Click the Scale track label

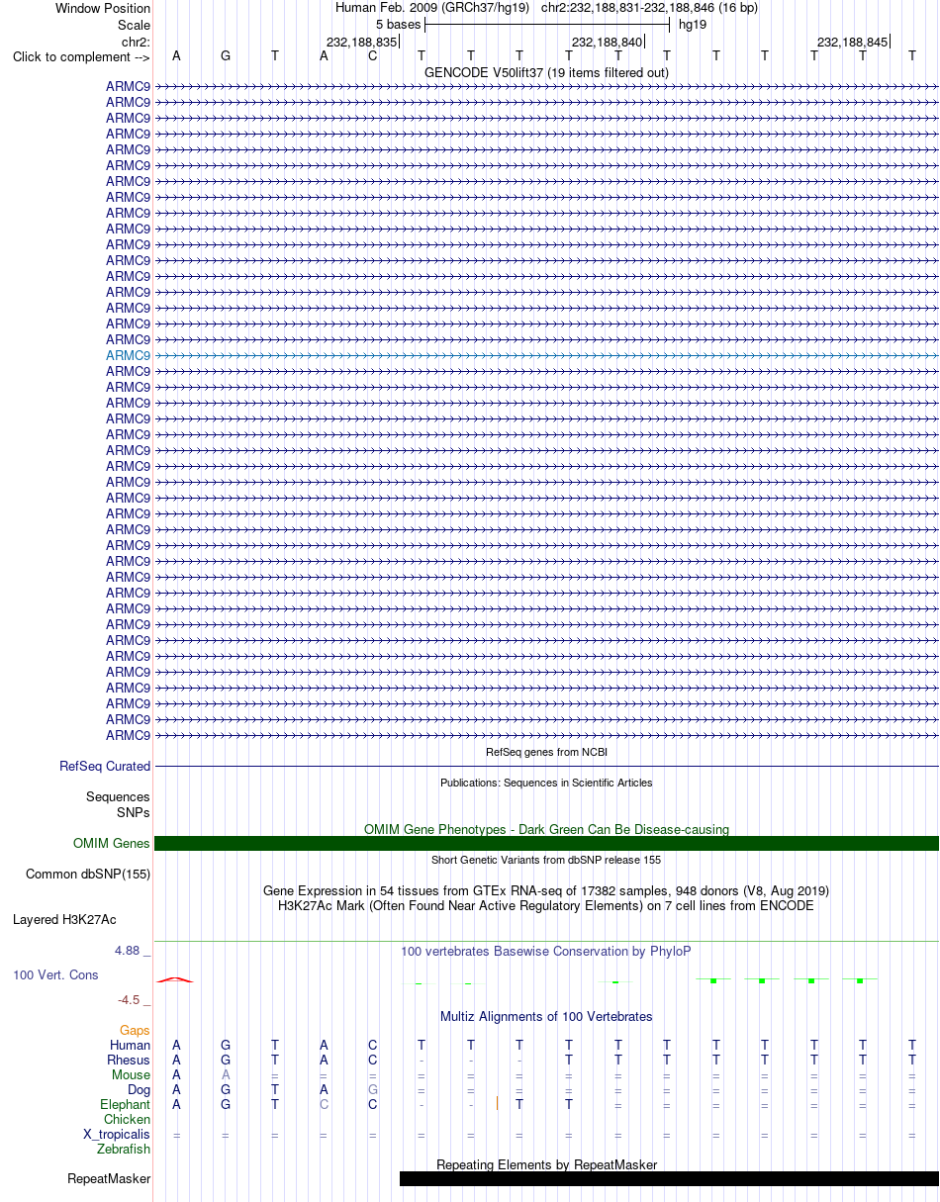(x=134, y=25)
